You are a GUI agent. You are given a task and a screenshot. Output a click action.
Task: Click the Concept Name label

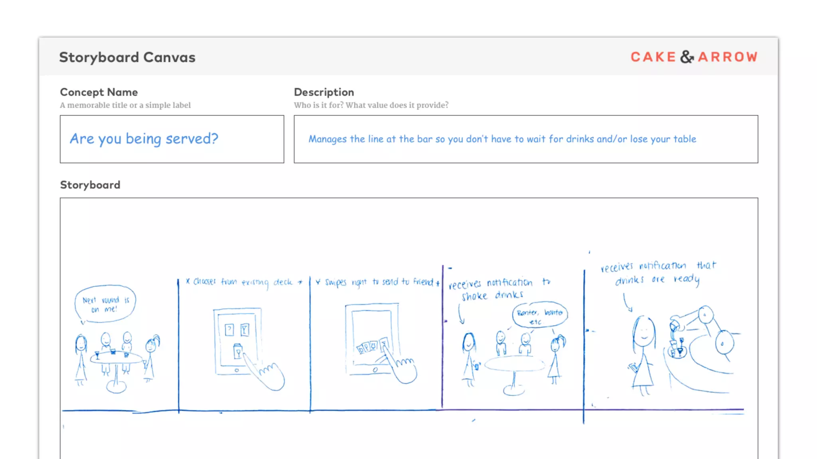[x=99, y=92]
